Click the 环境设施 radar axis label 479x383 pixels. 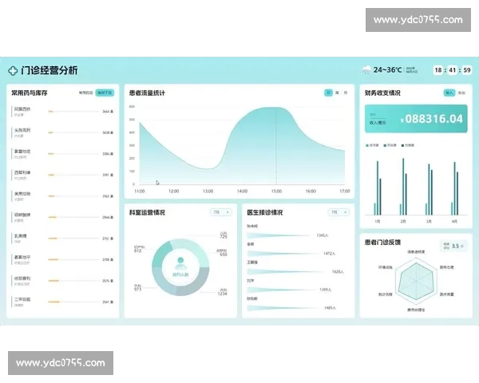pos(386,267)
